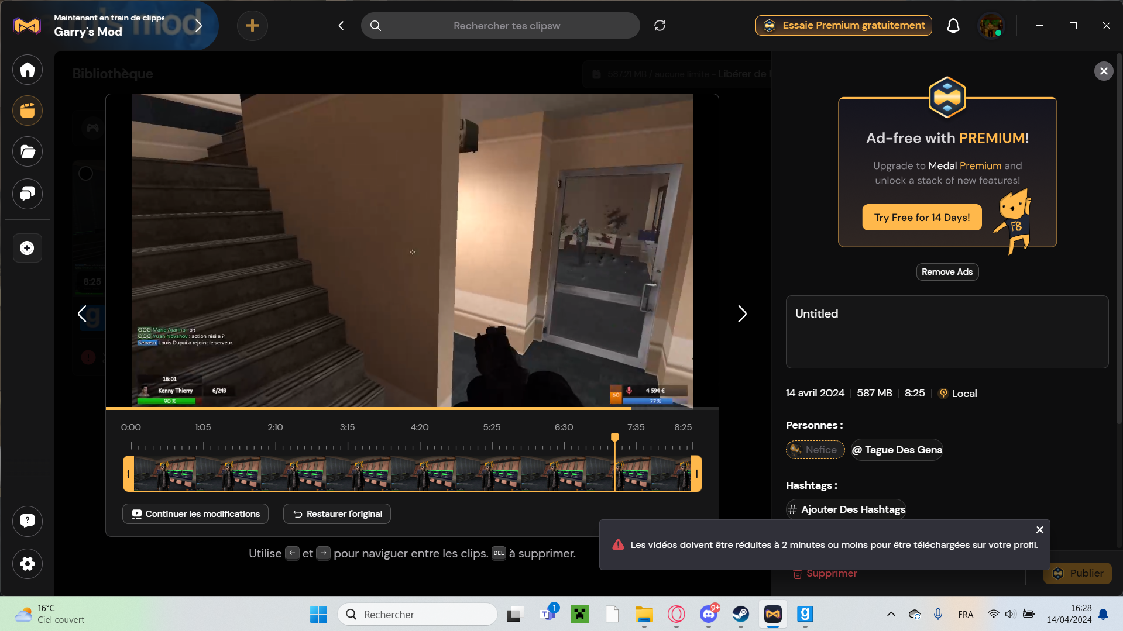Open the help question mark icon

[x=28, y=521]
